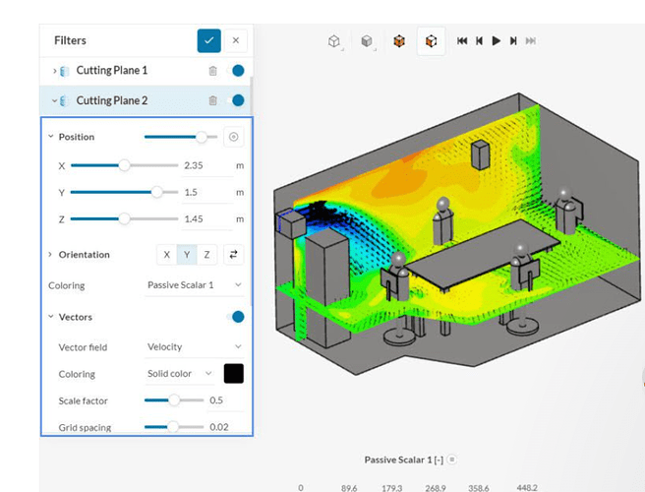Toggle Cutting Plane 1 visibility
This screenshot has width=645, height=492.
pyautogui.click(x=235, y=71)
